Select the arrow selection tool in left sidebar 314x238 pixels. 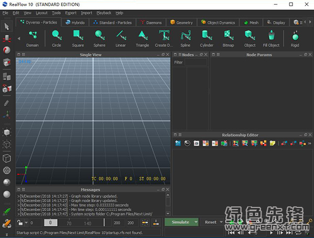point(7,26)
